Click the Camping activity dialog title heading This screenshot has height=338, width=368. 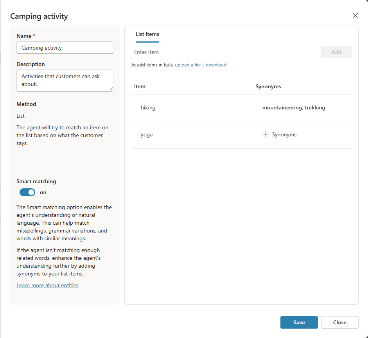tap(39, 16)
